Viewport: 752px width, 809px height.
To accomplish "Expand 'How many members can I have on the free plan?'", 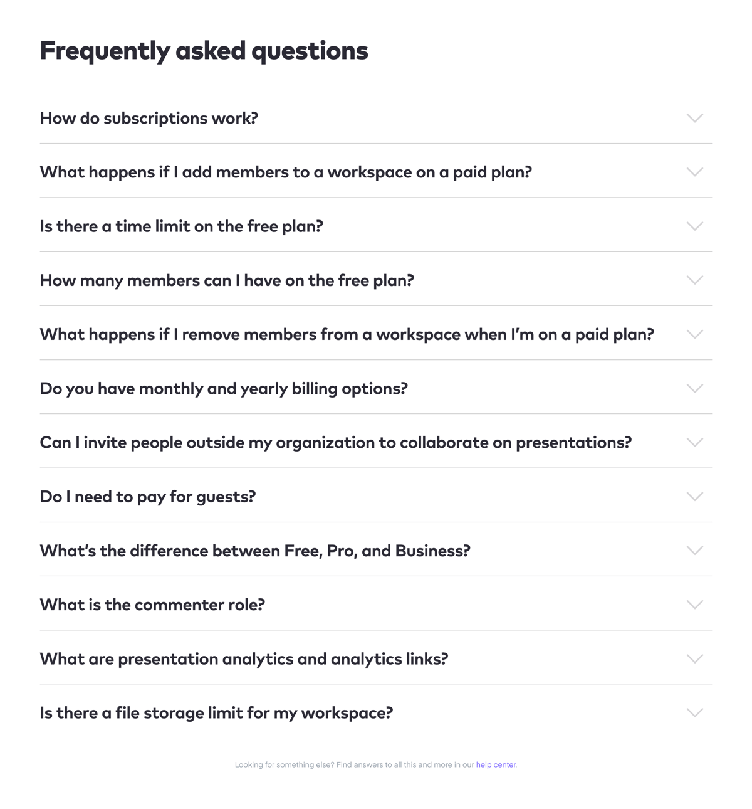I will pos(694,280).
